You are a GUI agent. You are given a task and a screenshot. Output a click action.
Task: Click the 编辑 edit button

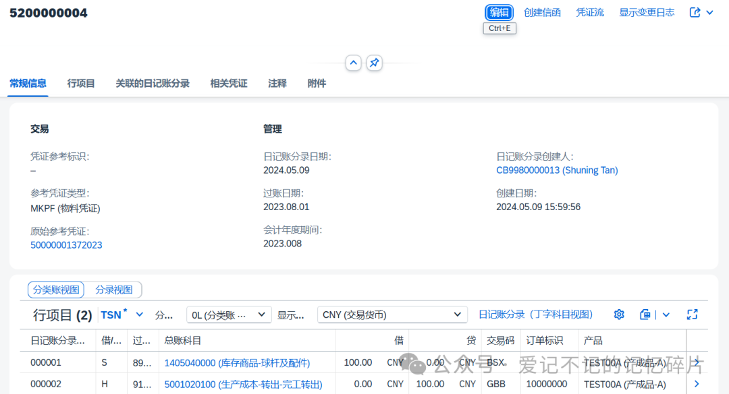point(499,13)
